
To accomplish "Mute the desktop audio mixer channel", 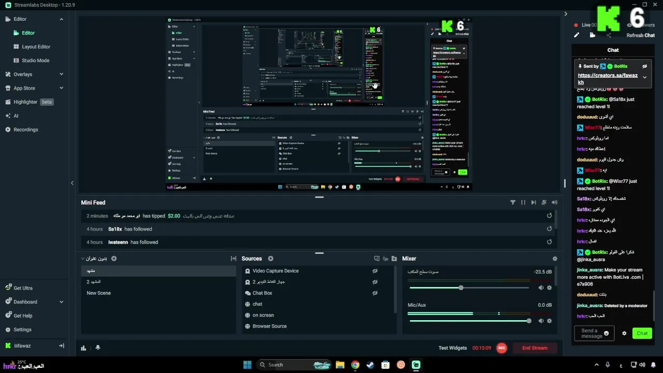I will [541, 288].
